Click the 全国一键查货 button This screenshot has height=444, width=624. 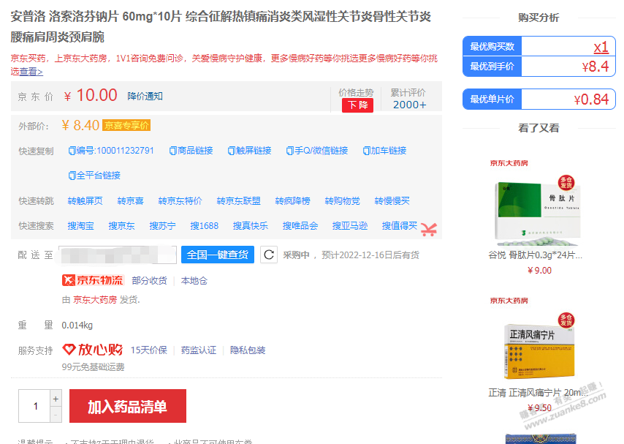pyautogui.click(x=217, y=255)
